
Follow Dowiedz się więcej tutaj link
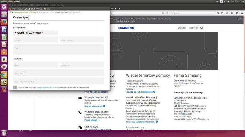pos(126,21)
